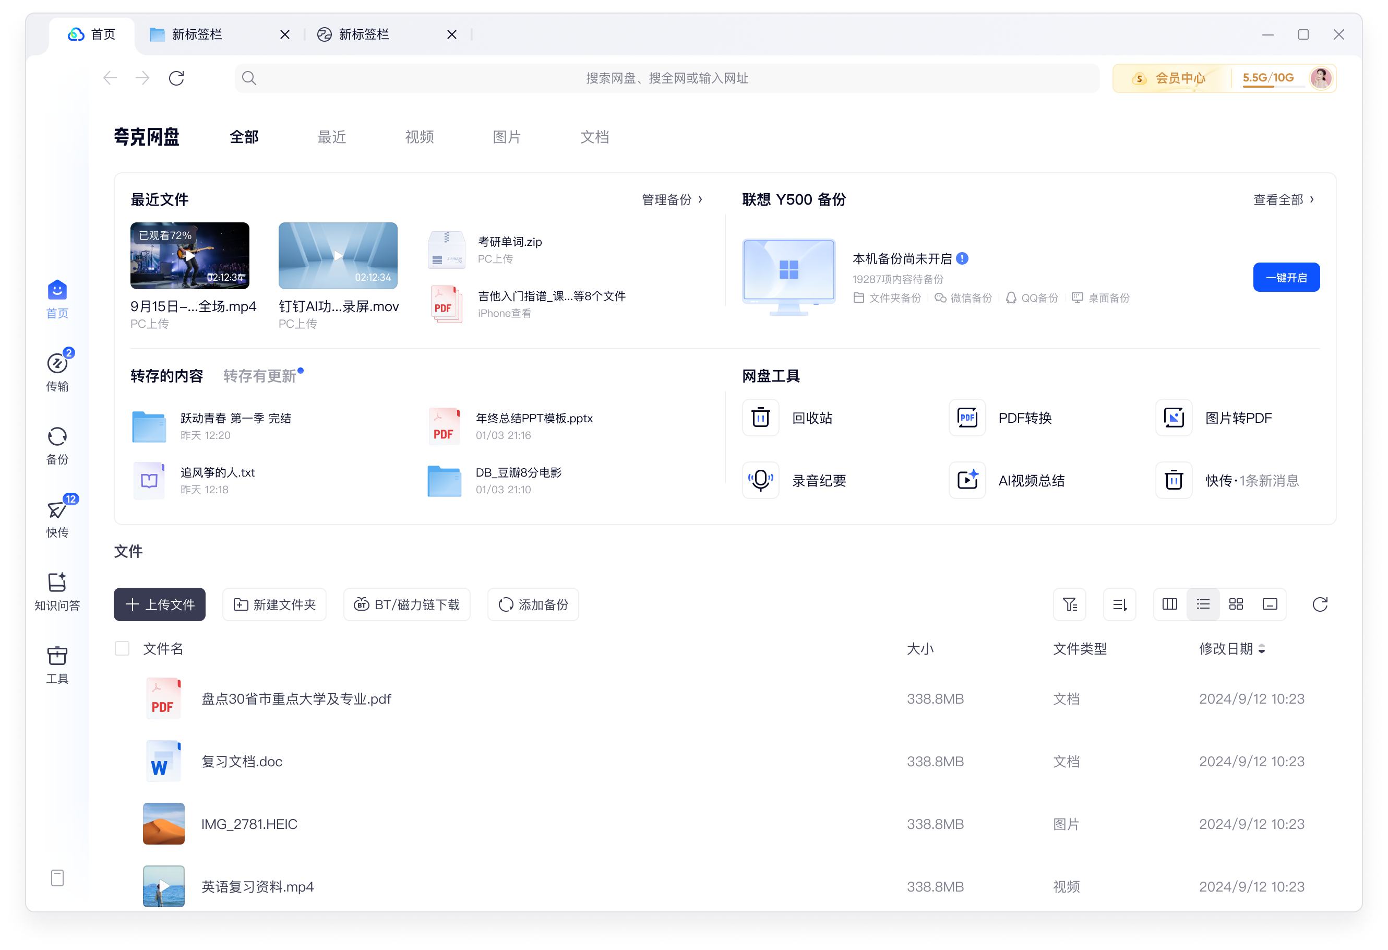Switch to the 全部 tab

tap(244, 137)
